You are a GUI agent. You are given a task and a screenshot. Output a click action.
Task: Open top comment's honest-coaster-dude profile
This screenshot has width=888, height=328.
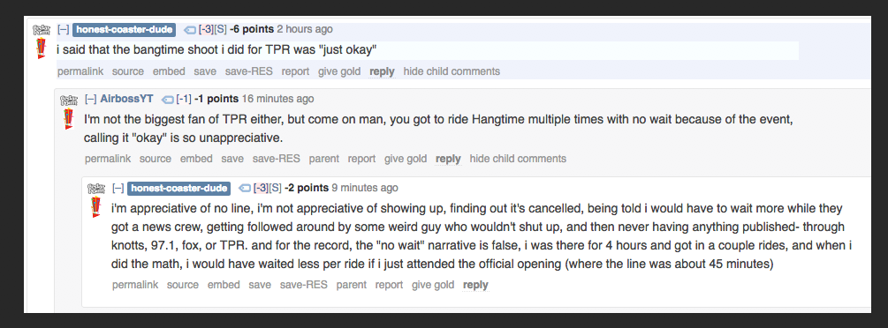click(124, 29)
